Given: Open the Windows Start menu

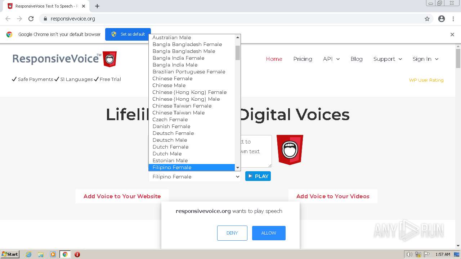Looking at the screenshot, I should click(10, 254).
